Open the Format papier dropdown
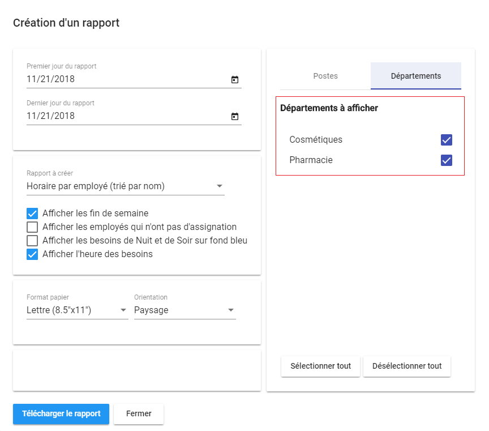This screenshot has width=489, height=431. (78, 310)
